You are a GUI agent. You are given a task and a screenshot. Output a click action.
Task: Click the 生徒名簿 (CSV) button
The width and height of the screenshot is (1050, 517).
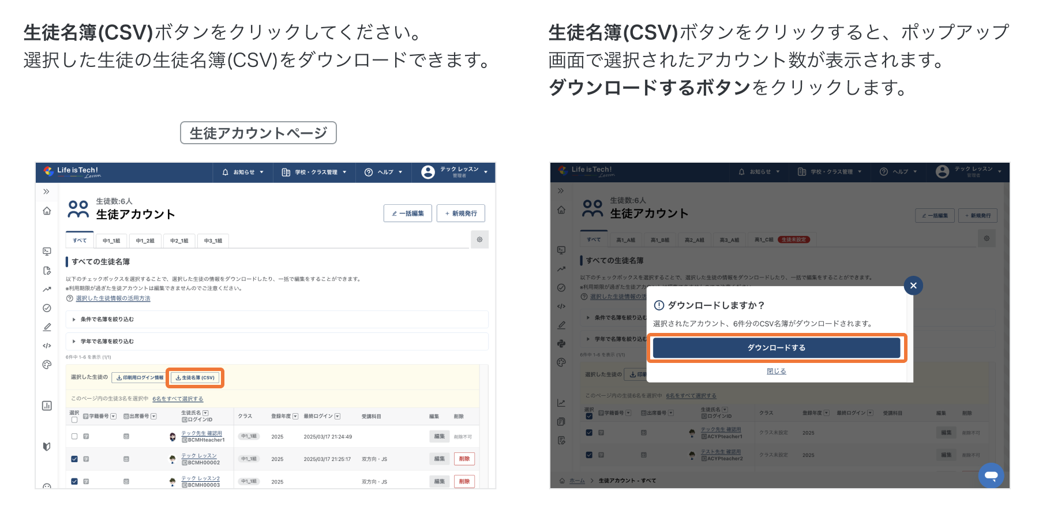pos(195,378)
